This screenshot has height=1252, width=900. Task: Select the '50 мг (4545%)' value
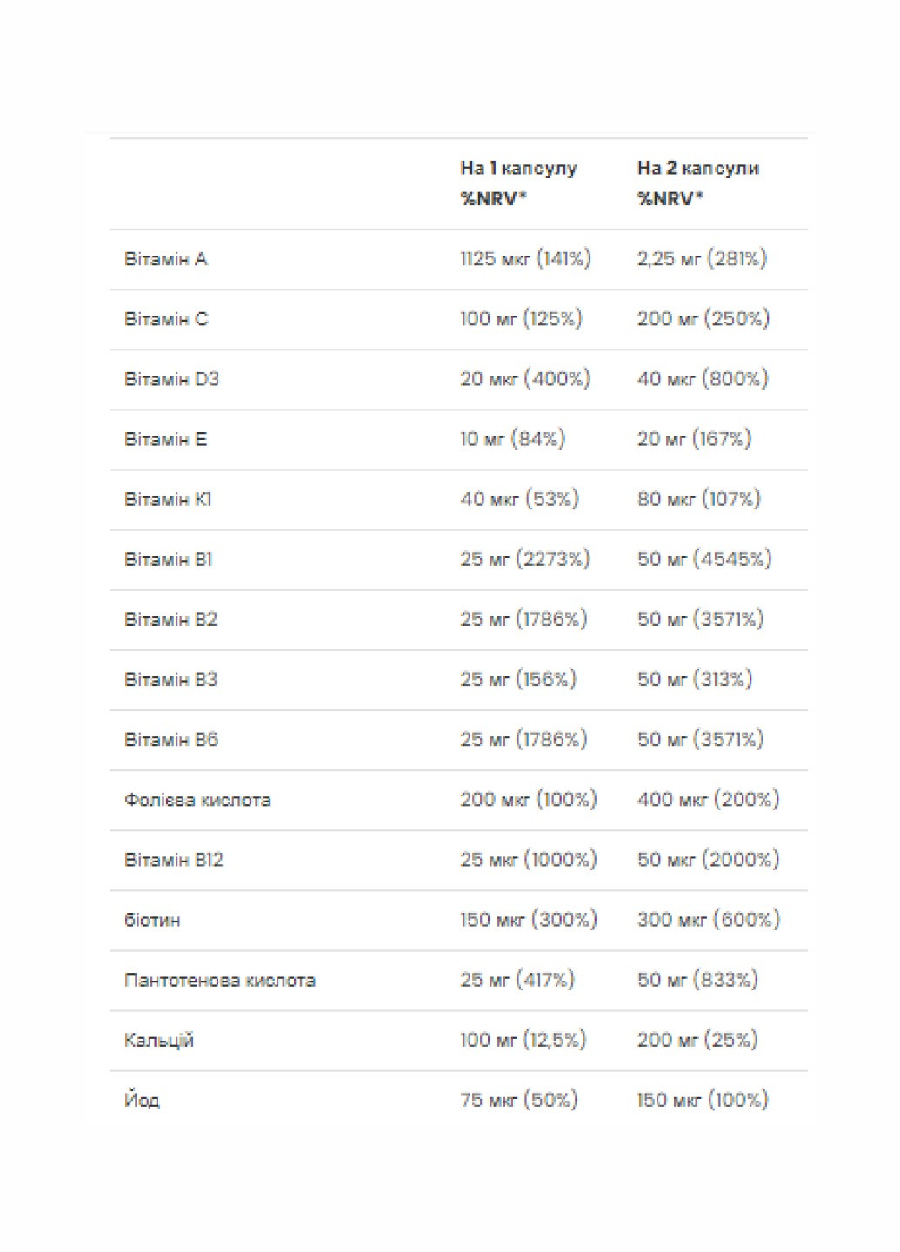coord(704,559)
